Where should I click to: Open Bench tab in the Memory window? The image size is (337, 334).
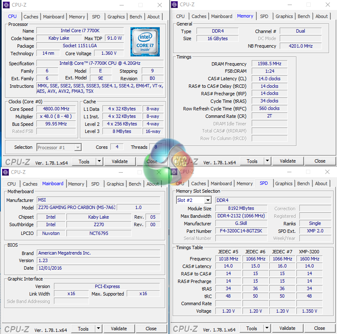coord(304,16)
